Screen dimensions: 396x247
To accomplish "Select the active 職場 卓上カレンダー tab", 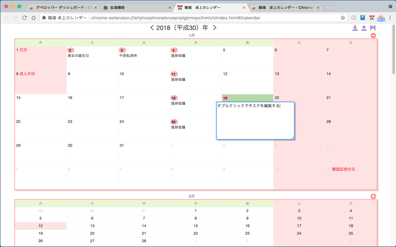I will click(x=211, y=7).
